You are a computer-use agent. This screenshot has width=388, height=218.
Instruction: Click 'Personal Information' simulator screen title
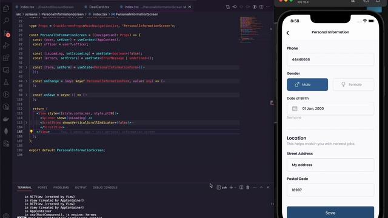pos(330,32)
